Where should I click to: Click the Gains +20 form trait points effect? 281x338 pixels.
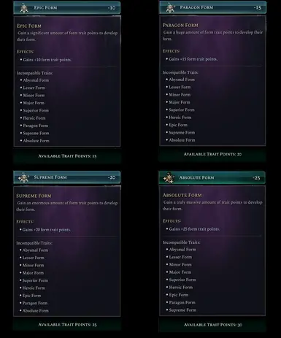point(47,230)
